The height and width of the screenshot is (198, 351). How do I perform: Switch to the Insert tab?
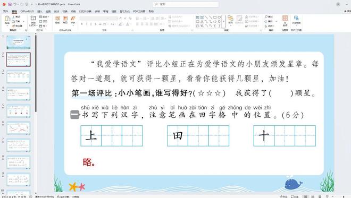pos(40,11)
